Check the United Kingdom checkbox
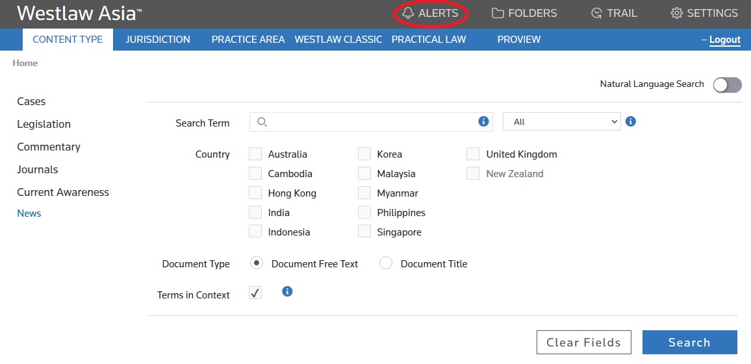The image size is (751, 364). pos(473,154)
